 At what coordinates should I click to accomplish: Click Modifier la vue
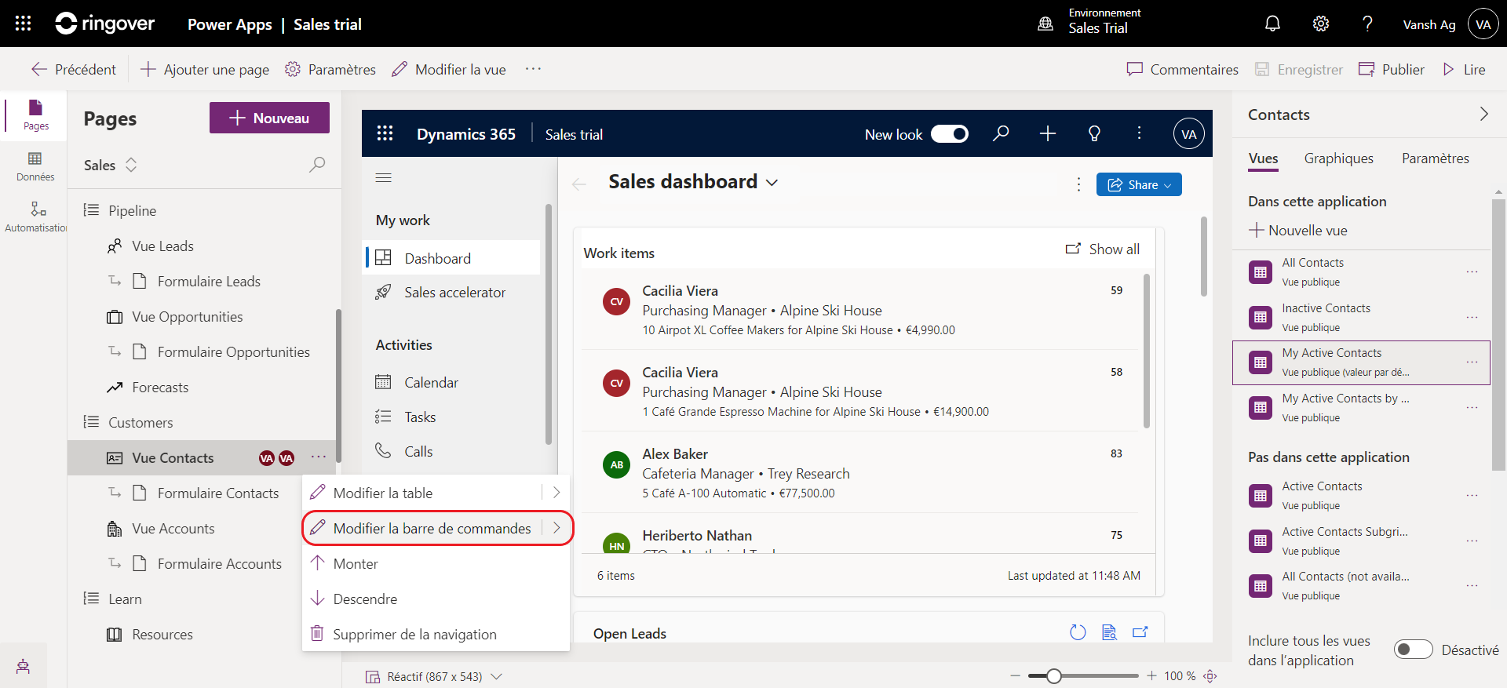click(x=449, y=69)
